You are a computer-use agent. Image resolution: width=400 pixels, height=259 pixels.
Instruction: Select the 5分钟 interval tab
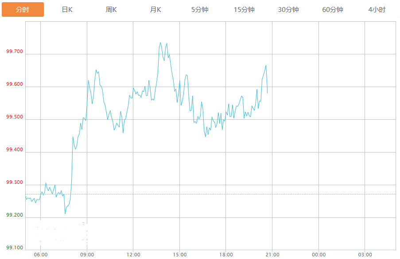(200, 9)
